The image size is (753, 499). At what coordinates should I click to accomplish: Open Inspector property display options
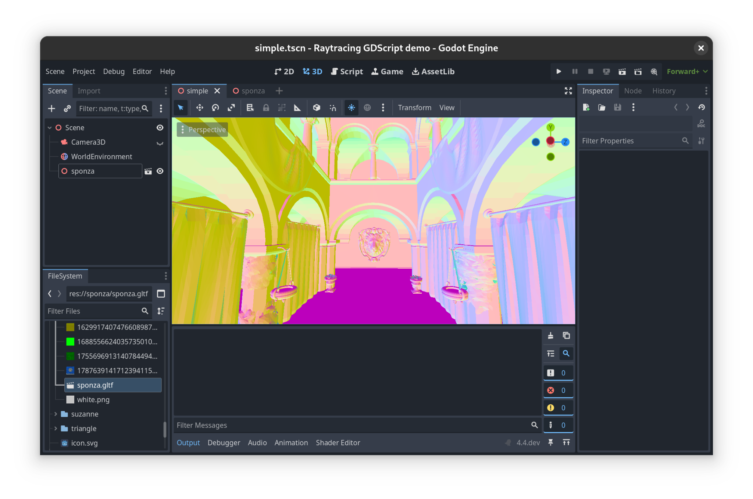(x=702, y=141)
